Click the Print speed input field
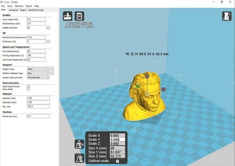Screen dimensions: 235x166 pyautogui.click(x=36, y=51)
